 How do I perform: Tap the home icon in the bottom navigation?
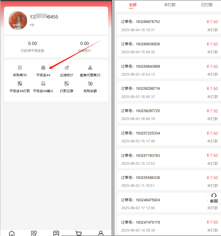click(x=12, y=233)
